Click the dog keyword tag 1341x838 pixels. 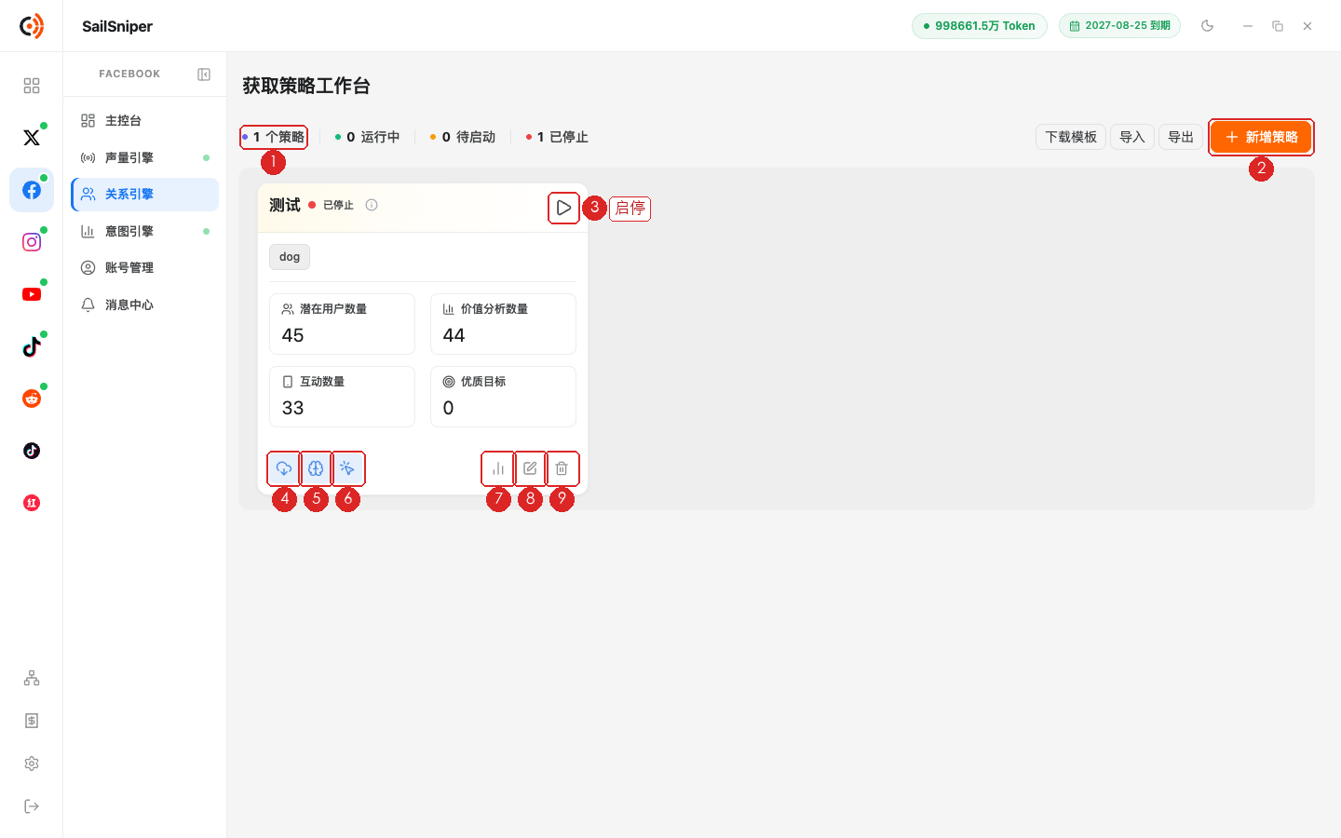click(x=290, y=257)
